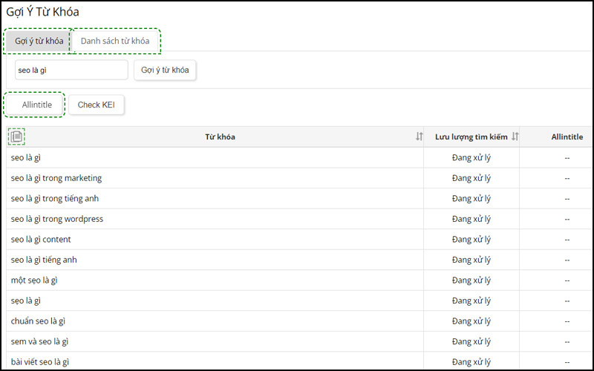This screenshot has width=594, height=371.
Task: Click Allintitle dash in seo là gì trong marketing row
Action: point(567,178)
